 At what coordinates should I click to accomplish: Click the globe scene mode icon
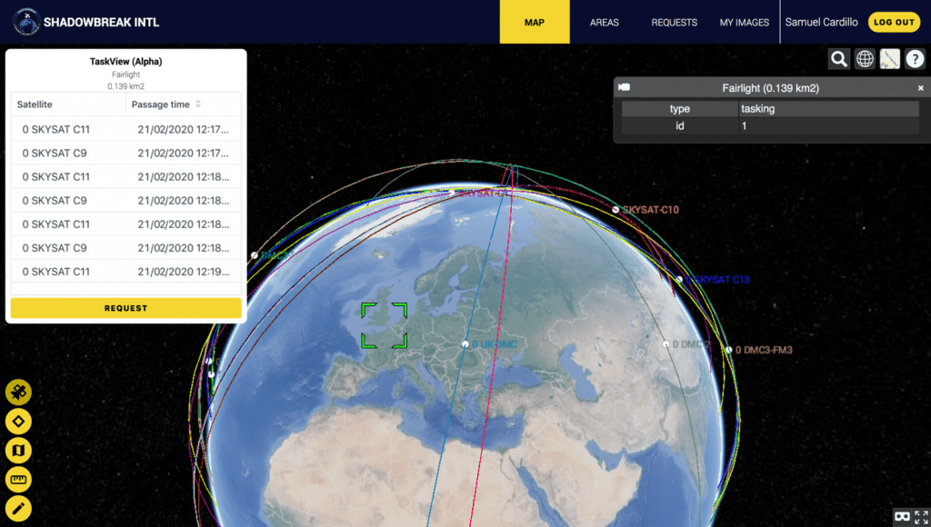865,59
